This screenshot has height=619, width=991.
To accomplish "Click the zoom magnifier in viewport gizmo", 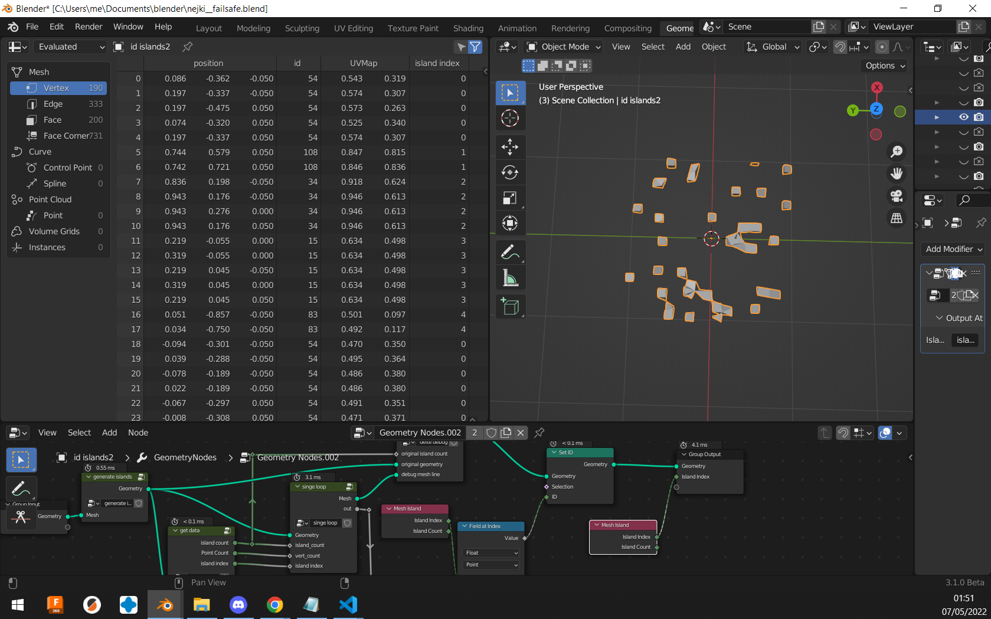I will pos(897,152).
